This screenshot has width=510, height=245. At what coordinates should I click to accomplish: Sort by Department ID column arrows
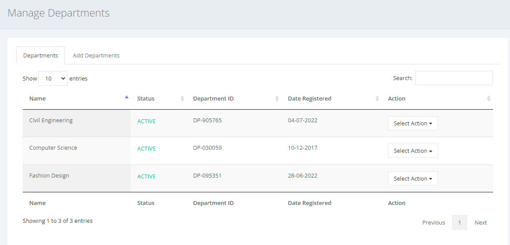tap(277, 98)
